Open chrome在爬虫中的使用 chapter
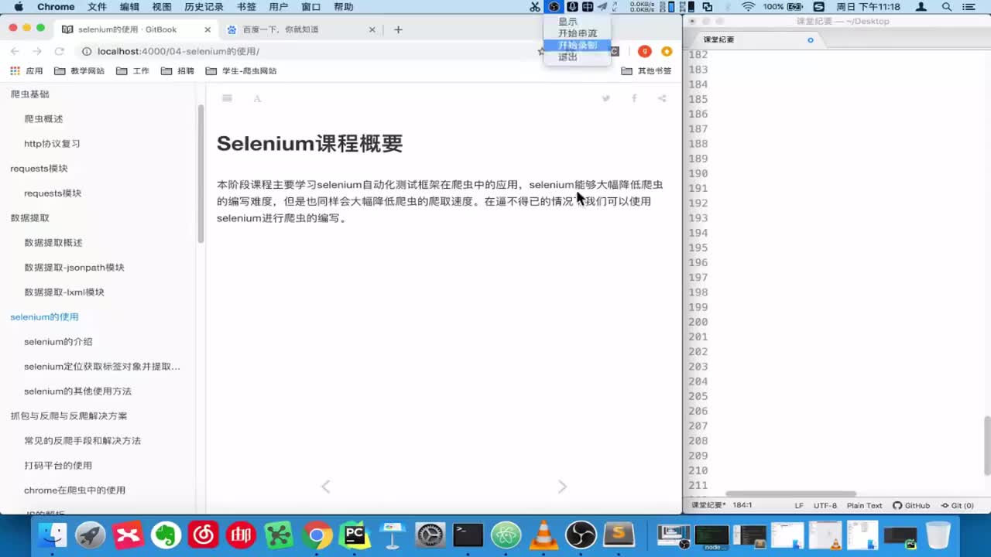Screen dimensions: 991x557 tap(74, 490)
